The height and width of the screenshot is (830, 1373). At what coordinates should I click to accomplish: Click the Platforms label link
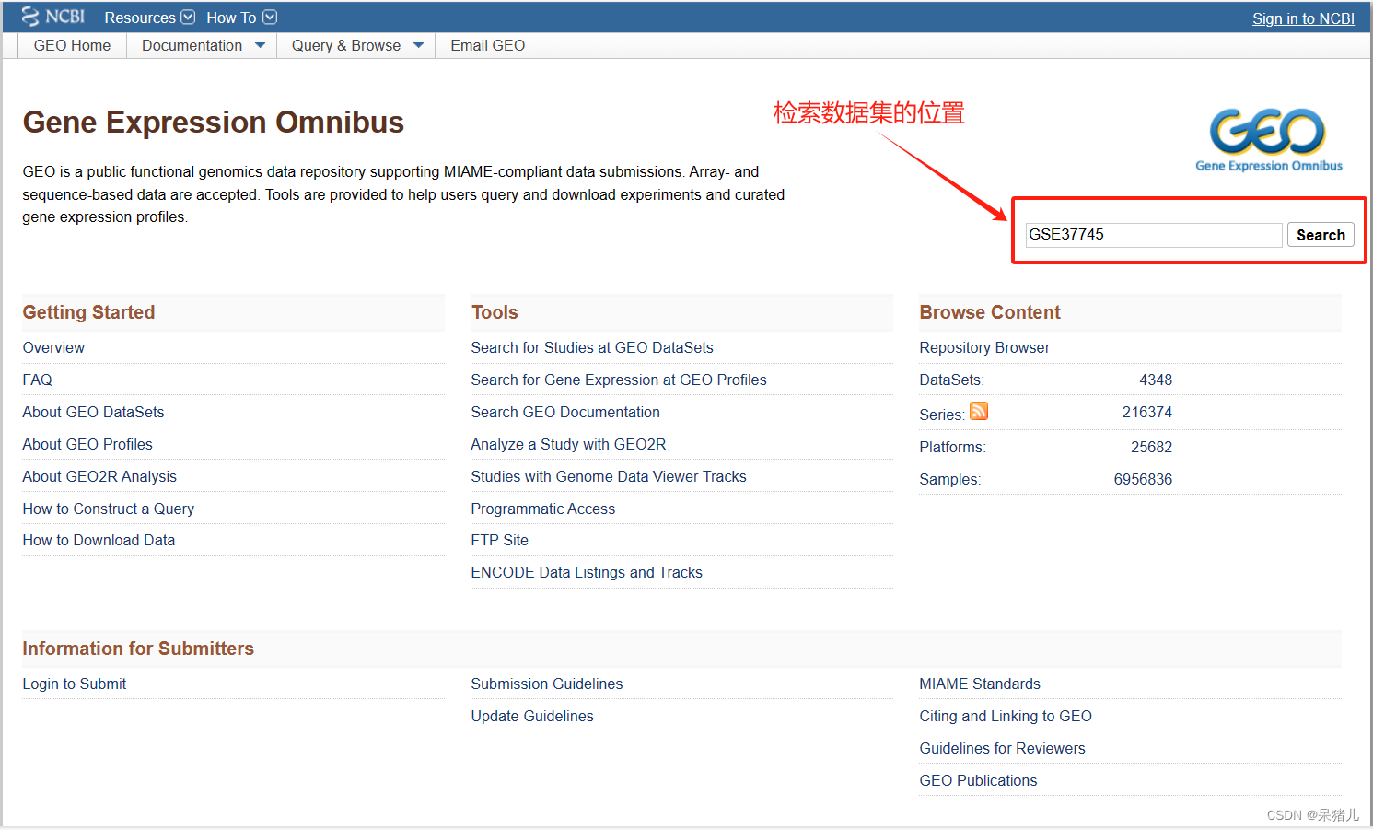(952, 447)
